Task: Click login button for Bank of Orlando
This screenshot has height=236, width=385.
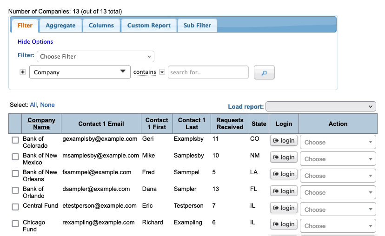Action: click(284, 191)
